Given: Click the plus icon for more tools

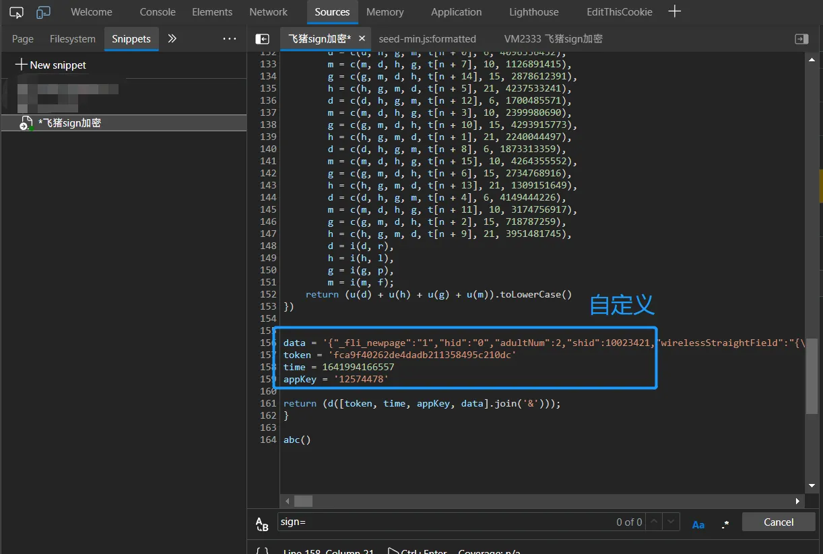Looking at the screenshot, I should [x=674, y=11].
